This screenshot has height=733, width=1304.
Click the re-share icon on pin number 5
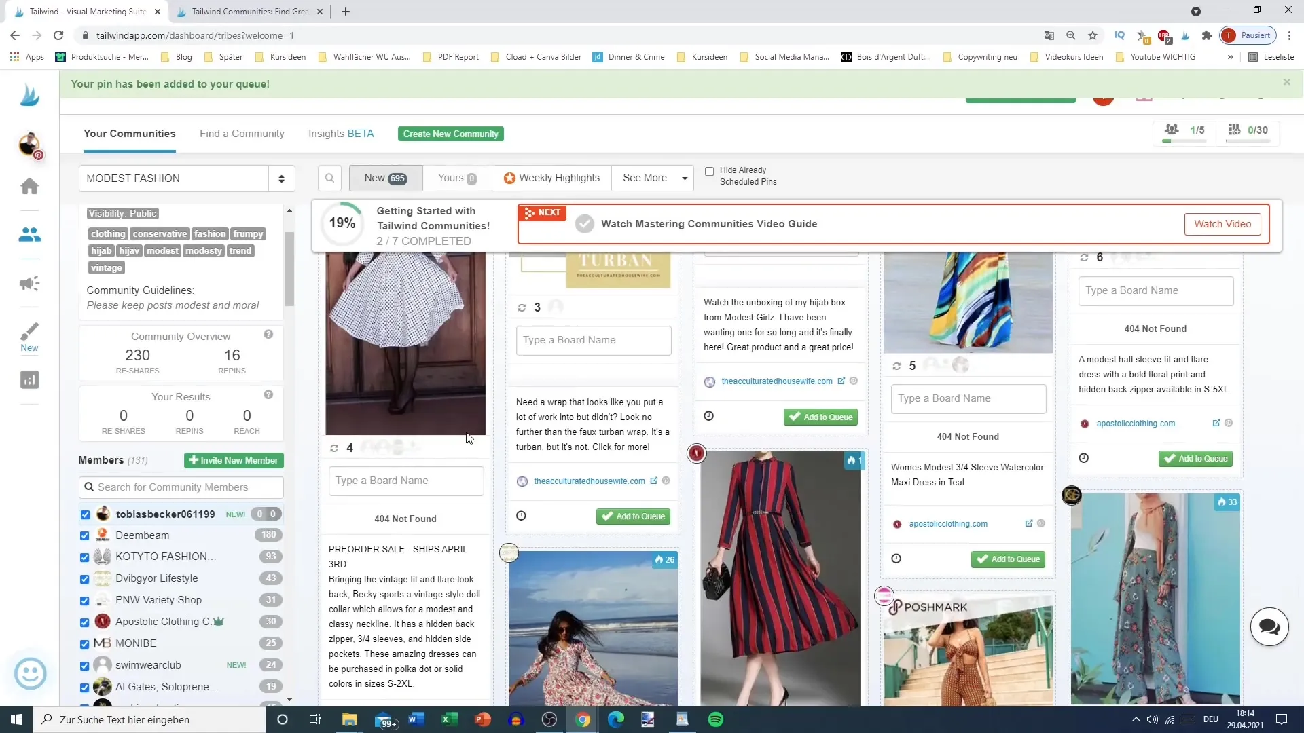click(899, 365)
